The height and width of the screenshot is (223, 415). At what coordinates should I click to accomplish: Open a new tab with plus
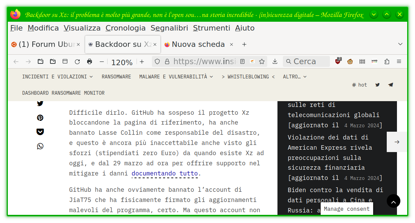[244, 44]
